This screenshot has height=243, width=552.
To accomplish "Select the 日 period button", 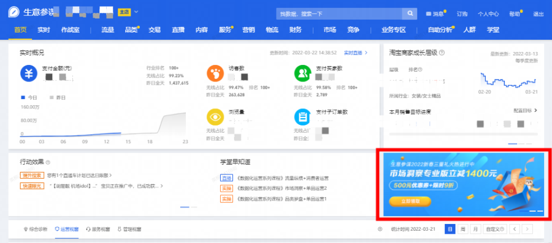I will coord(450,230).
